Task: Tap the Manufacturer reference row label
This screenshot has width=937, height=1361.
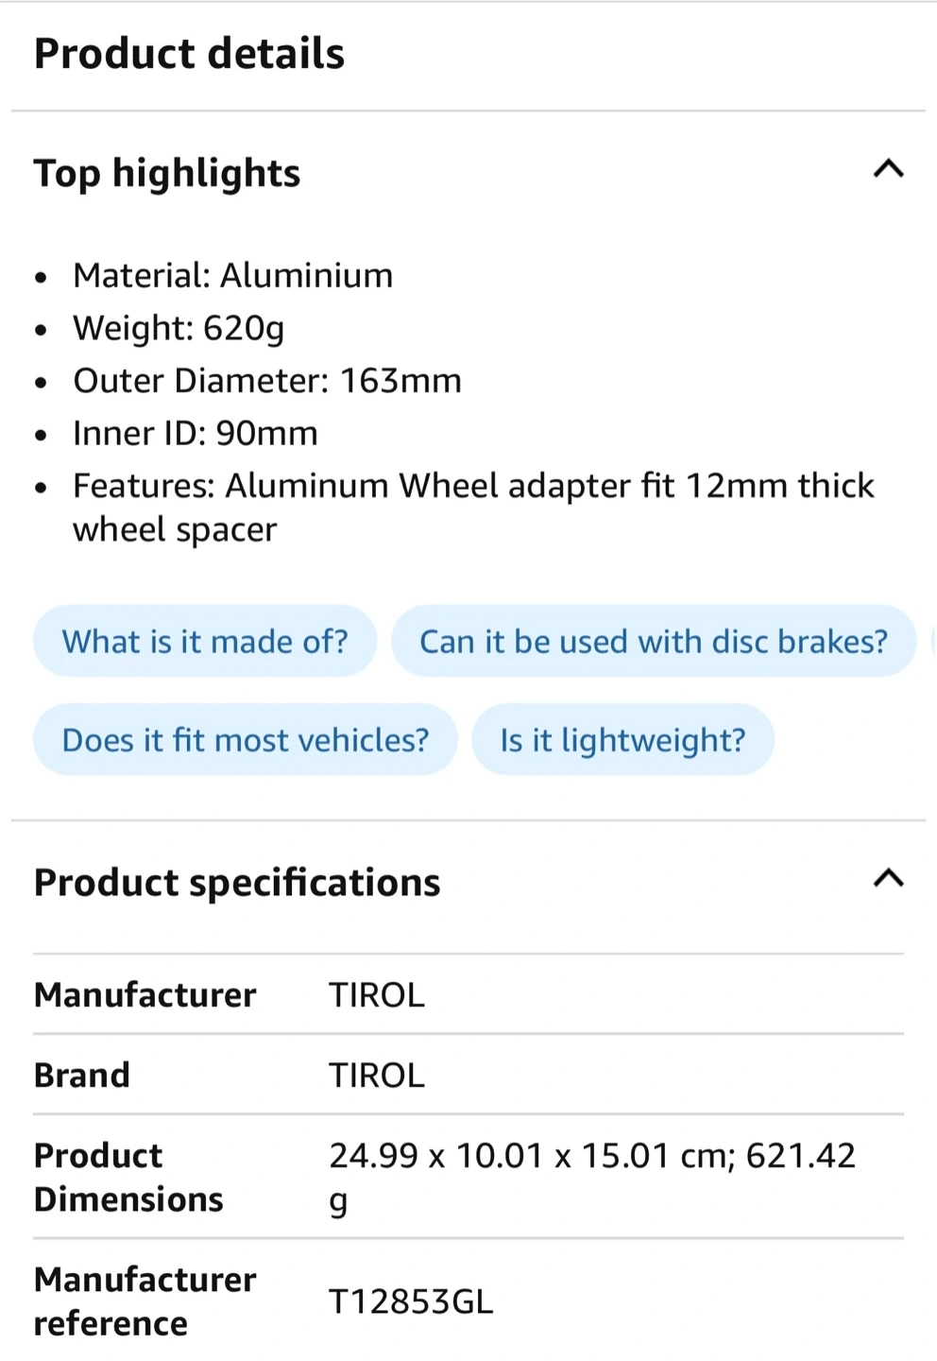Action: point(145,1301)
